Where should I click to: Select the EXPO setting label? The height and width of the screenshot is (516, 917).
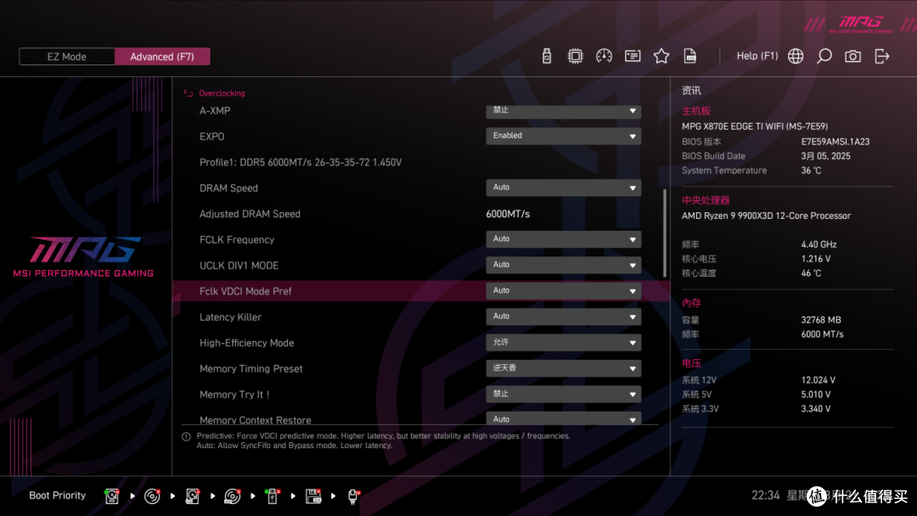[x=211, y=136]
